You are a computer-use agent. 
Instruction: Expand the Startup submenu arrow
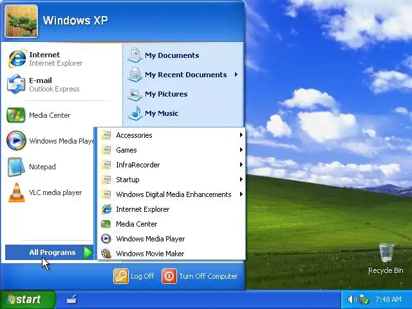tap(241, 180)
